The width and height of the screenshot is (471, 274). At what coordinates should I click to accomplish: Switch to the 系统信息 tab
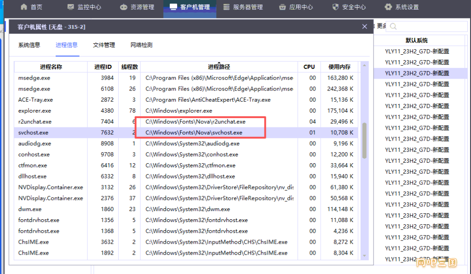point(29,45)
